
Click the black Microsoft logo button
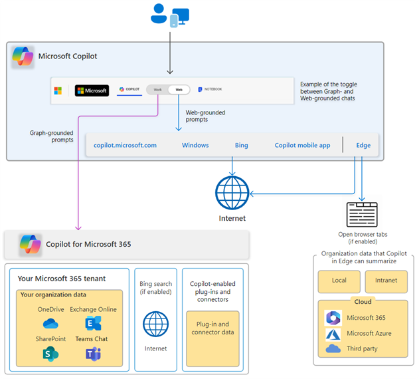[92, 90]
